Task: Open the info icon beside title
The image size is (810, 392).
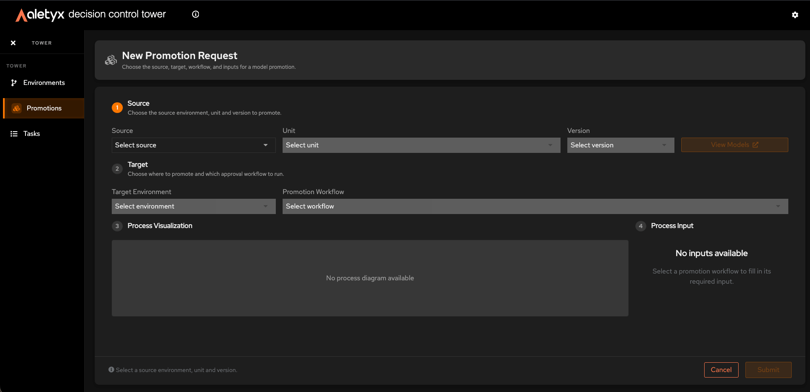Action: pyautogui.click(x=195, y=14)
